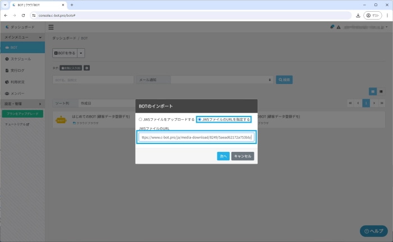Toggle the hamburger sidebar menu icon
Viewport: 393px width, 242px height.
coord(51,27)
